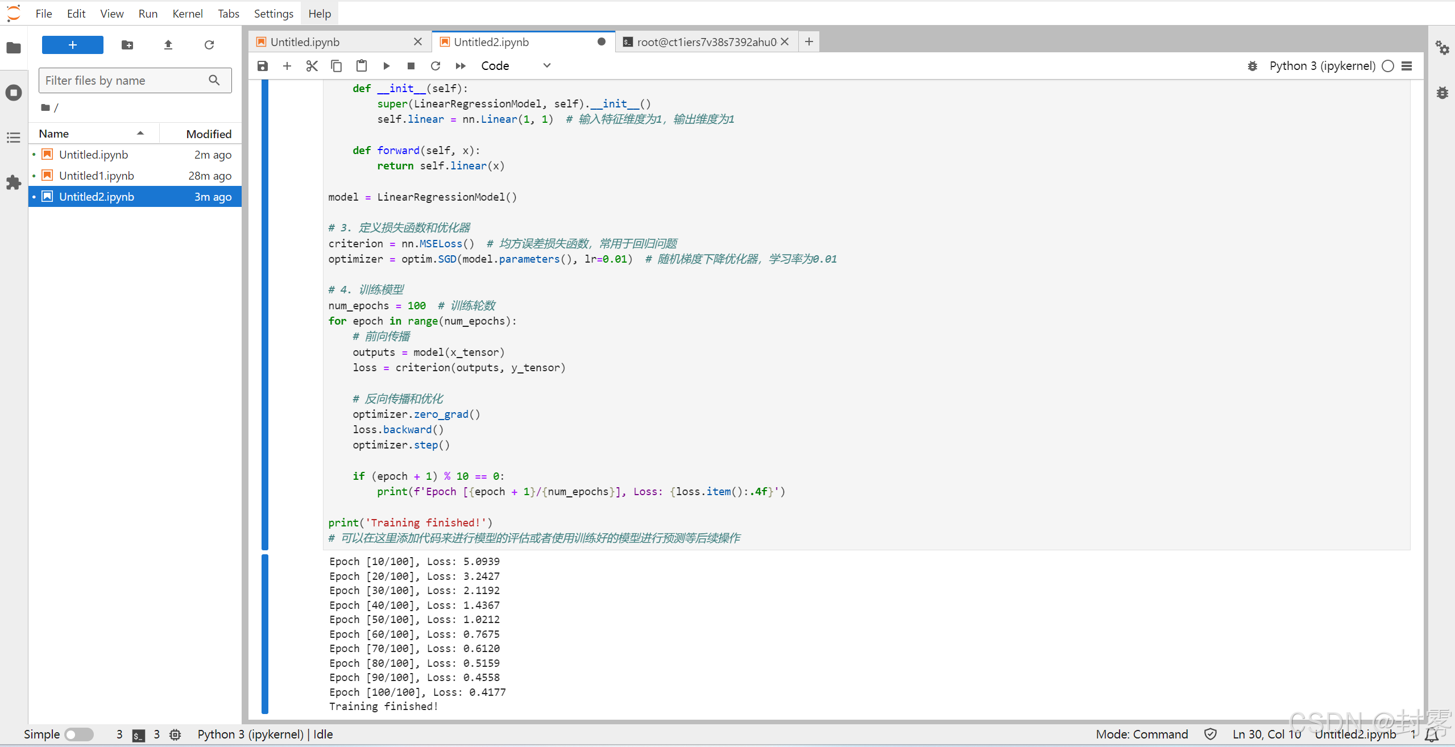Save the notebook with the disk icon

(262, 66)
